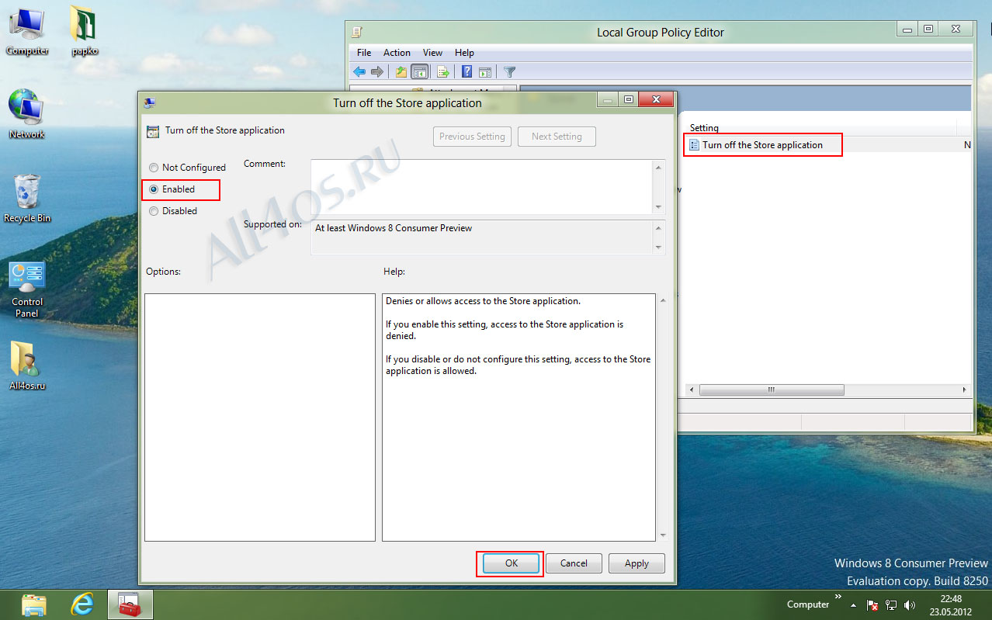This screenshot has height=620, width=992.
Task: Click the Supported on box scroll down arrow
Action: tap(659, 248)
